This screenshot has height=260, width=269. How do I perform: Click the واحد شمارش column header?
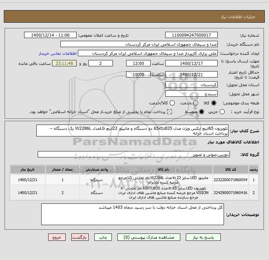tap(97, 169)
